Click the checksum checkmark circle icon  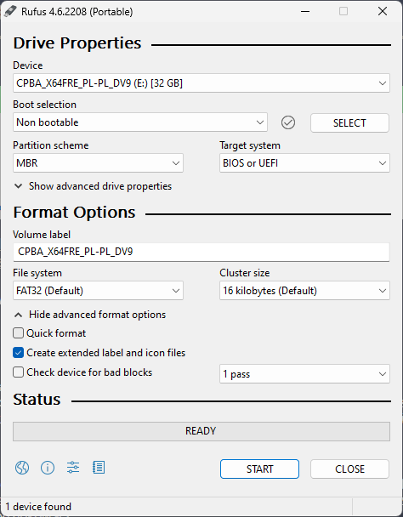coord(288,122)
